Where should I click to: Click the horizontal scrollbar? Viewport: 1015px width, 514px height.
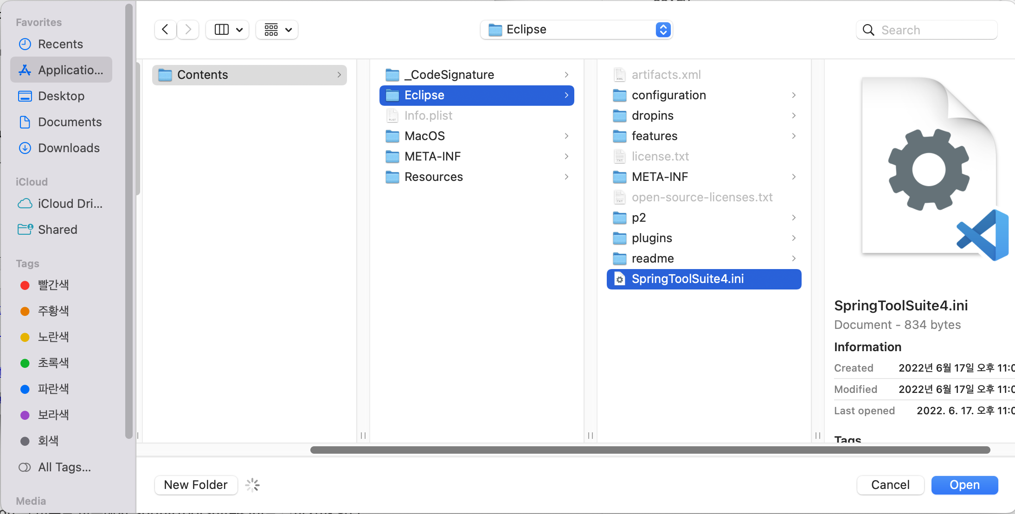click(649, 450)
